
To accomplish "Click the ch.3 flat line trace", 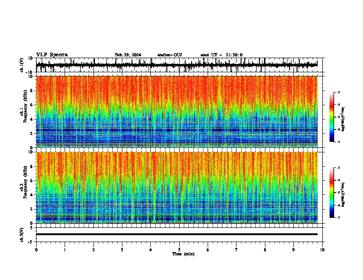I will click(177, 234).
